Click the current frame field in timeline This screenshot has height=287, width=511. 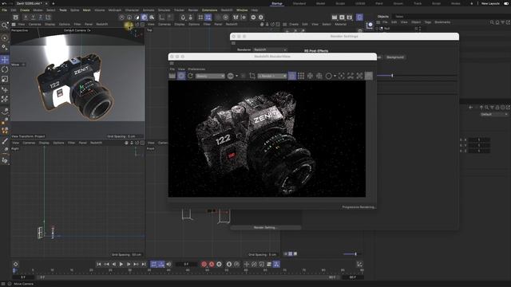coord(186,264)
